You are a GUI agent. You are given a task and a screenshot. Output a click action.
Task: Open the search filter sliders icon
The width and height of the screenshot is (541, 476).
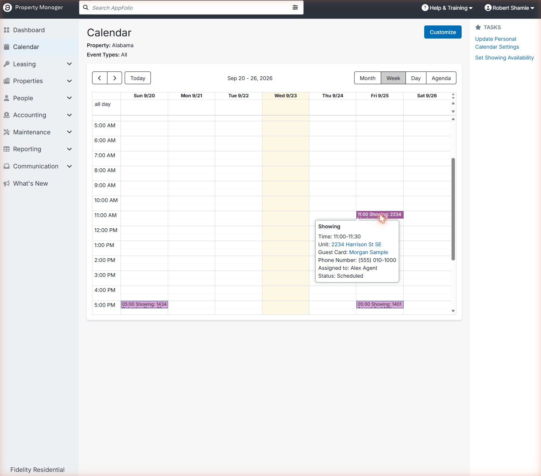295,7
